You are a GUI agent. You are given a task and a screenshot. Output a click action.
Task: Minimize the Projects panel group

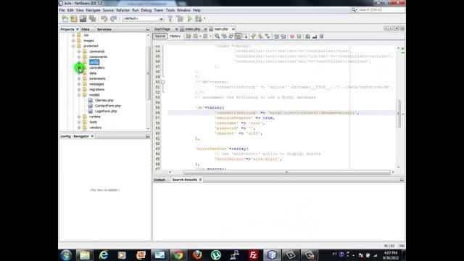148,29
